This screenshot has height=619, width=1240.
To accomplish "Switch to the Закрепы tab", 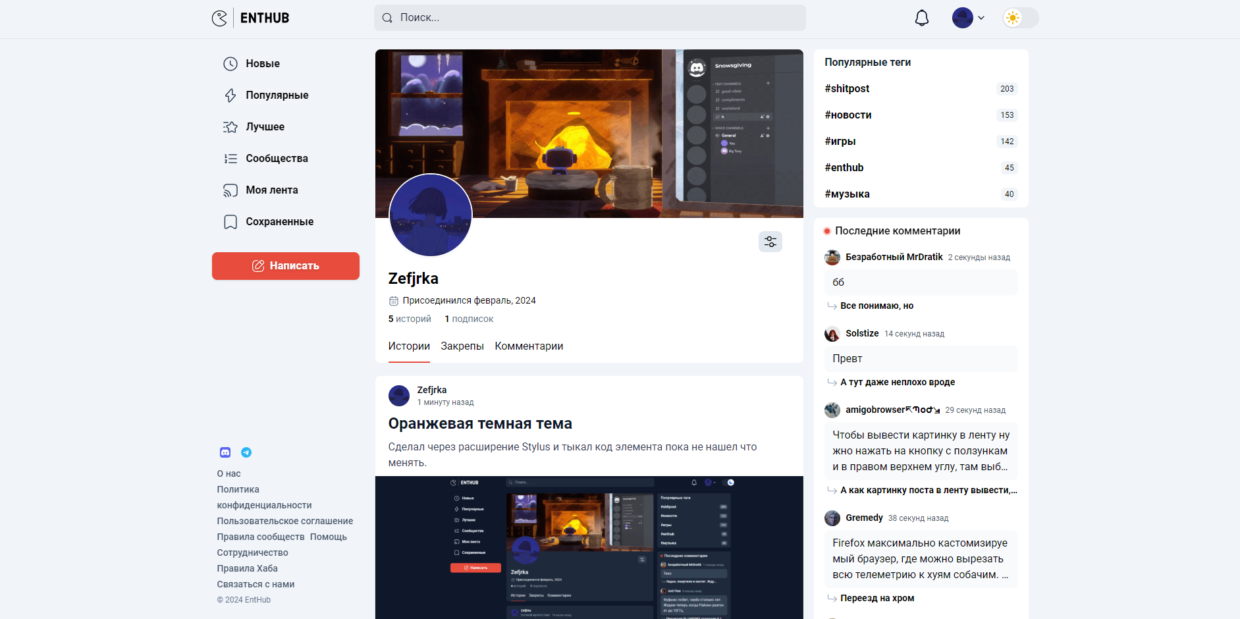I will click(462, 346).
